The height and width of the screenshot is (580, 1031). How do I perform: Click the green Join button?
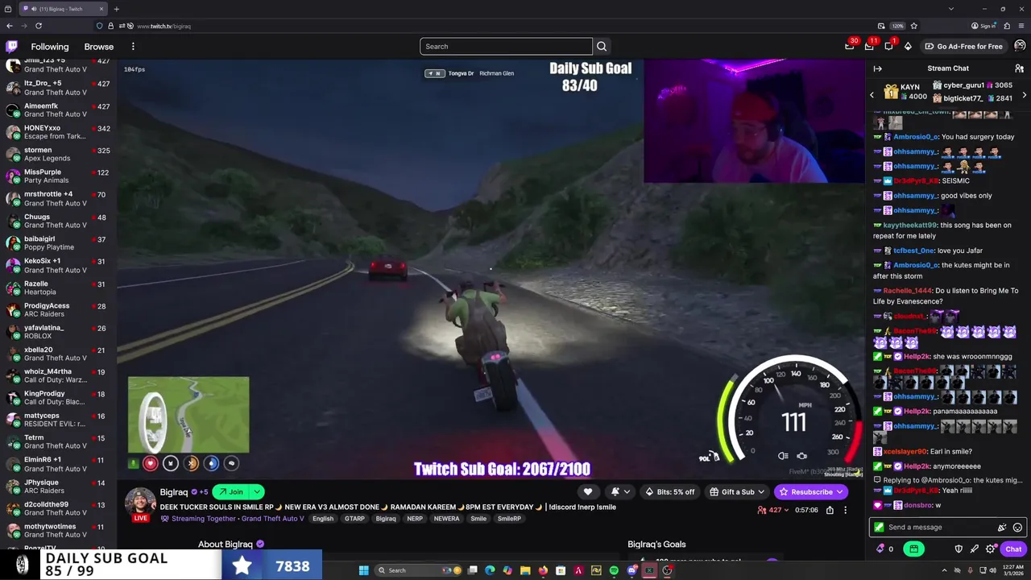(x=231, y=492)
